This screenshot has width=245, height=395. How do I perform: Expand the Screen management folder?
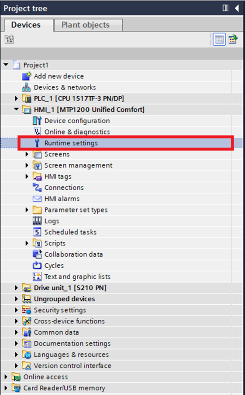[27, 165]
